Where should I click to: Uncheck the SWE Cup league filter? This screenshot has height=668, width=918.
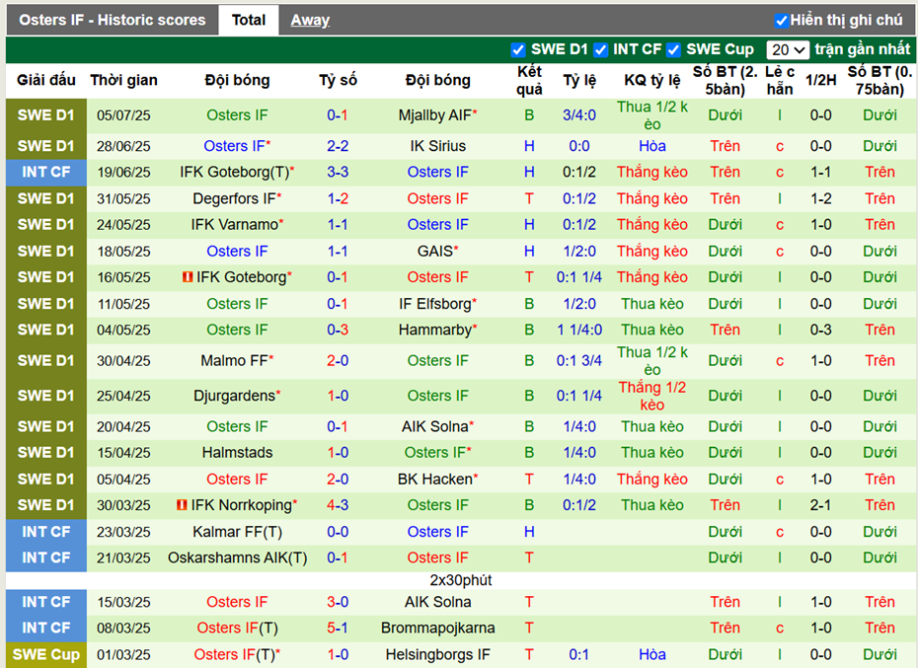click(x=673, y=49)
